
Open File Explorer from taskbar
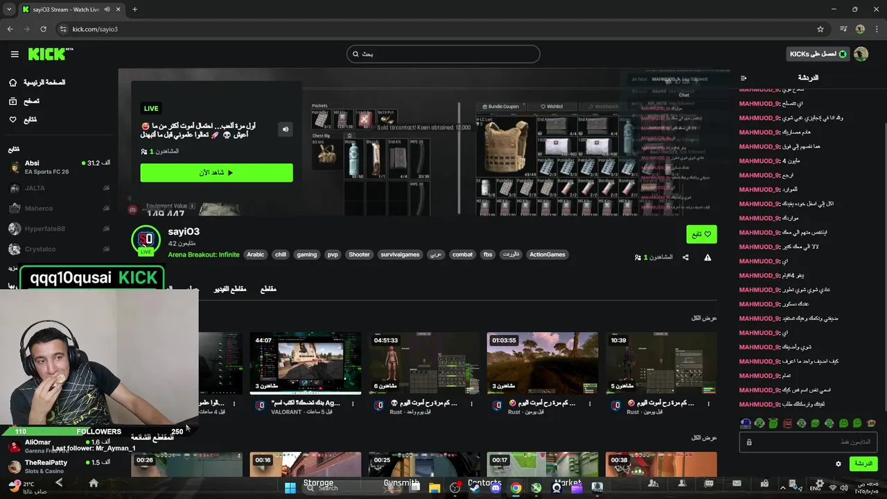(x=434, y=488)
